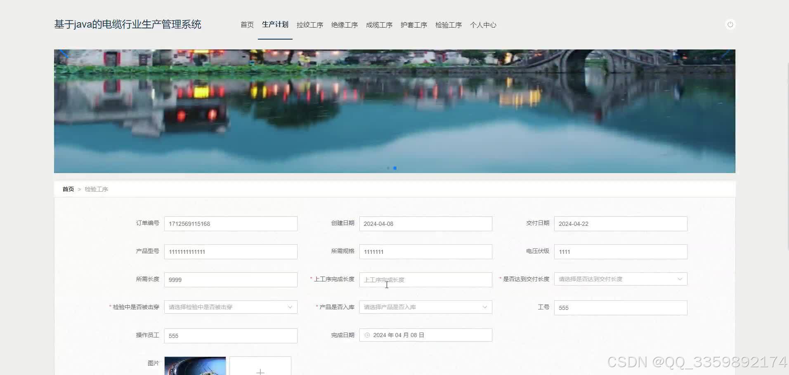Click the plus icon to upload image

click(260, 372)
